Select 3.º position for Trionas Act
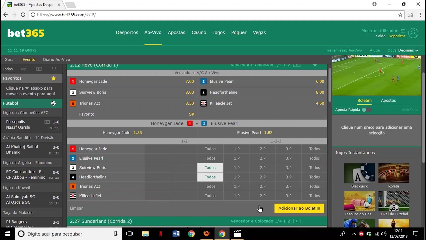 coord(288,186)
